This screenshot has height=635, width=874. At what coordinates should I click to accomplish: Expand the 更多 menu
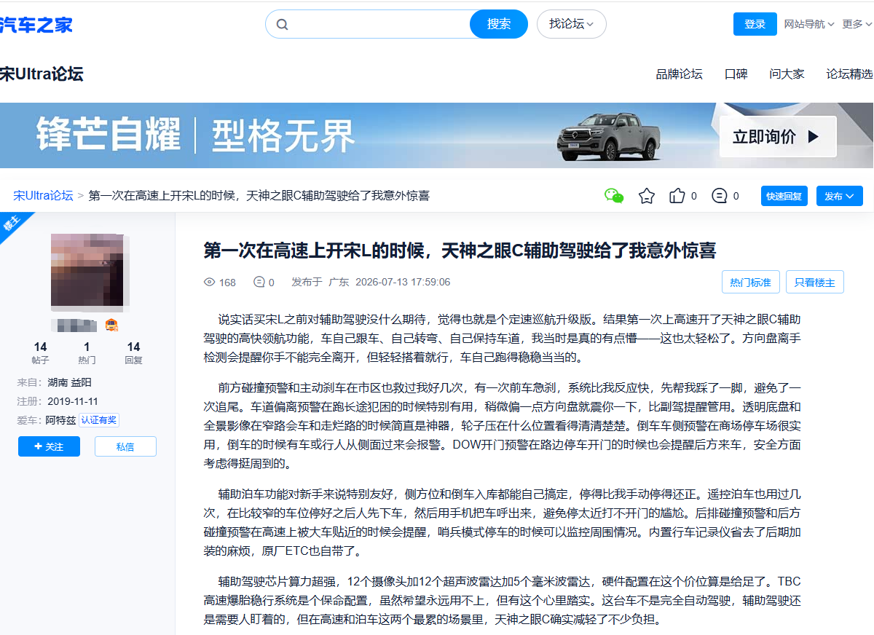tap(857, 24)
